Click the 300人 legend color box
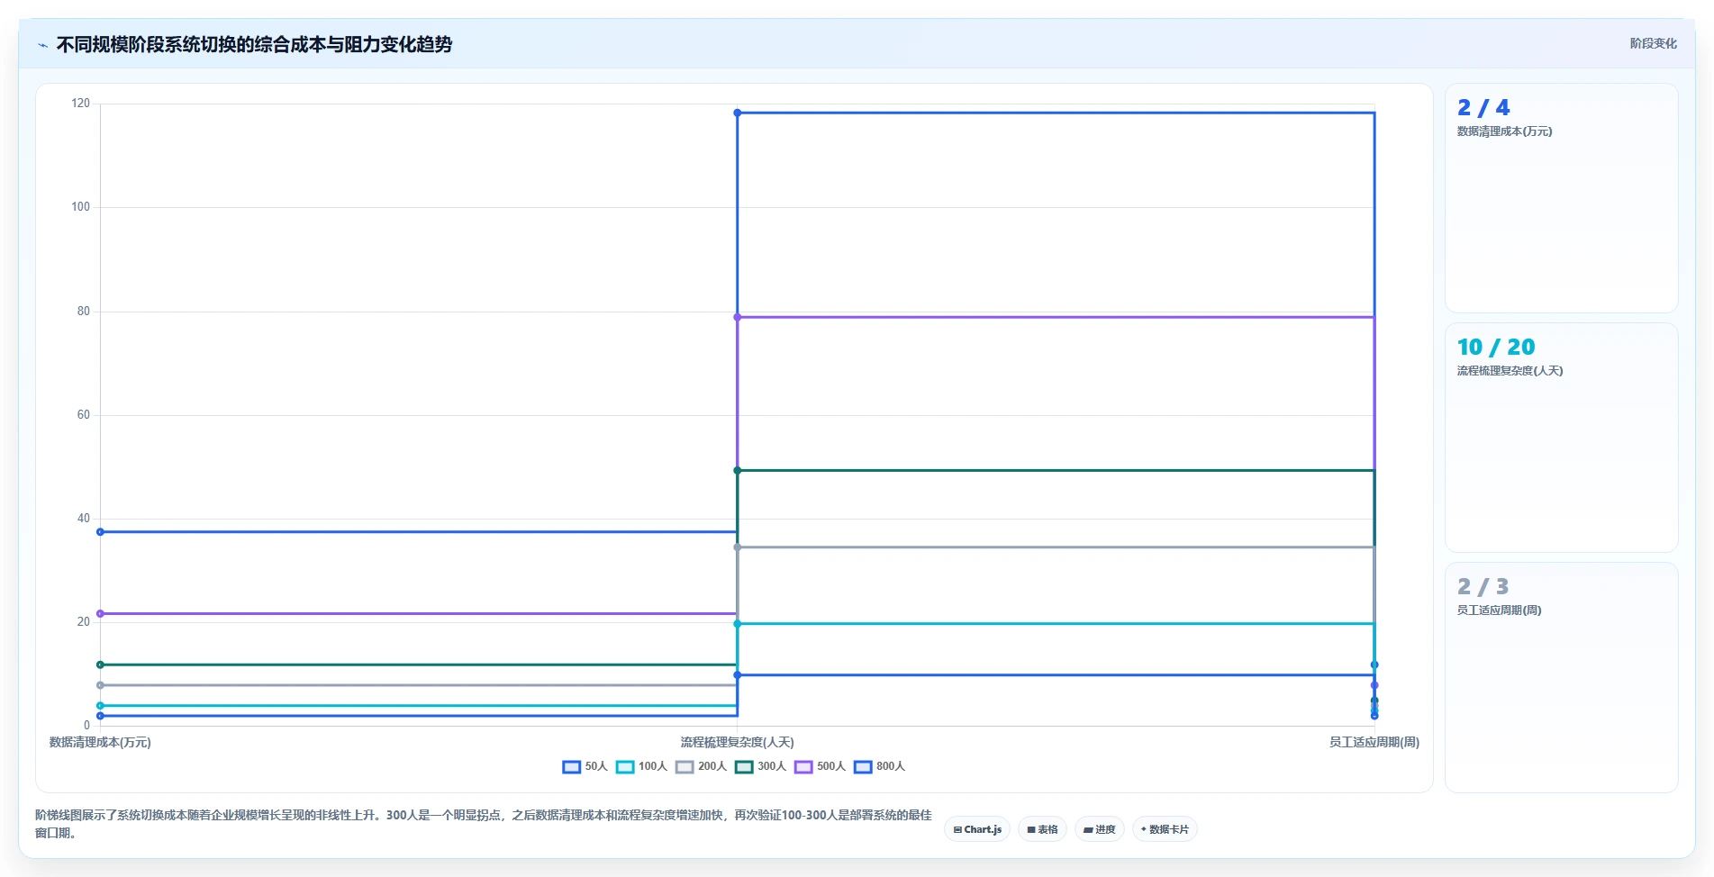The height and width of the screenshot is (877, 1714). (744, 767)
